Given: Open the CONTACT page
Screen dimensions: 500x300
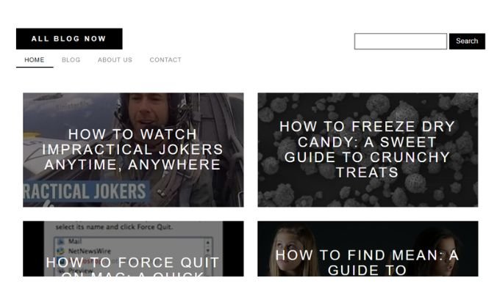Looking at the screenshot, I should [165, 60].
